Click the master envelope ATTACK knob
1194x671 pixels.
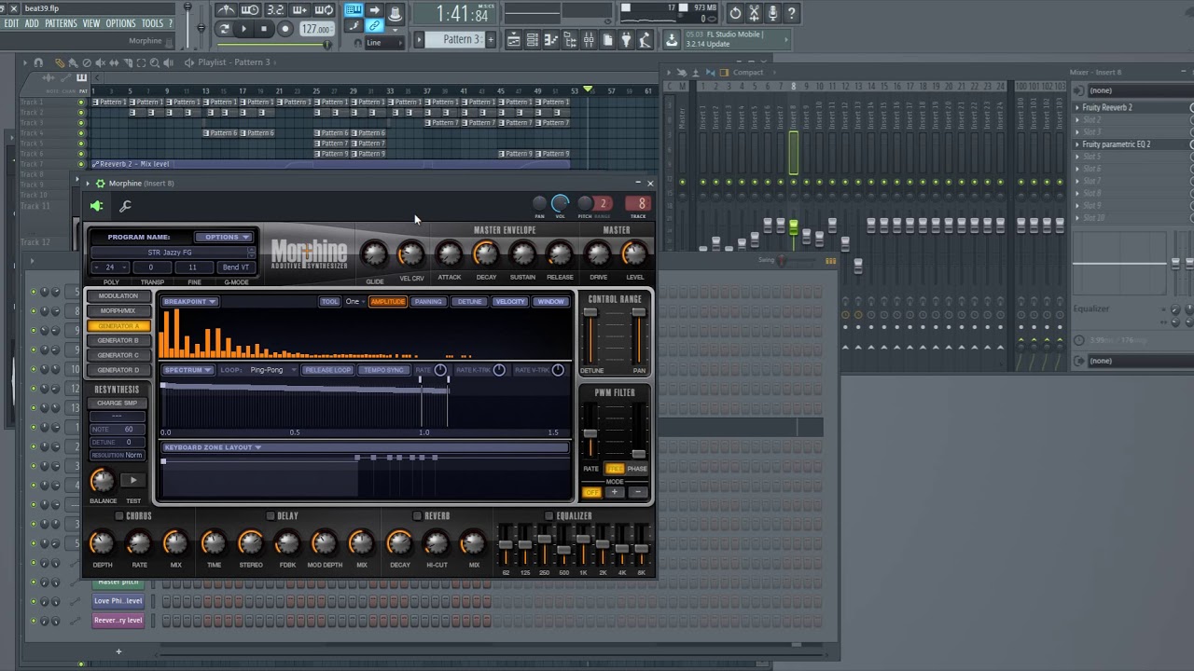(x=449, y=254)
